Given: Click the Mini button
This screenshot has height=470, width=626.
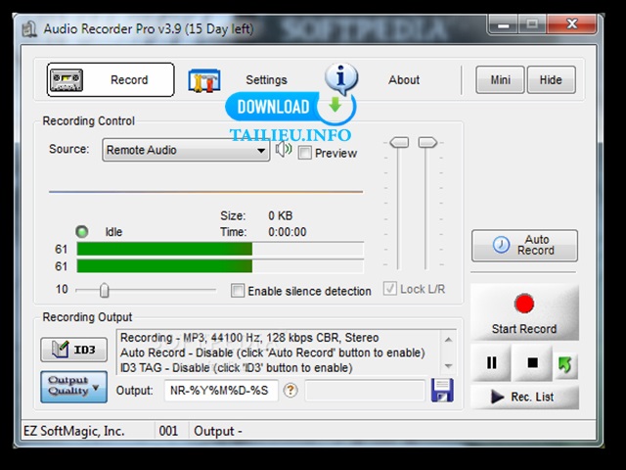Looking at the screenshot, I should click(x=500, y=80).
